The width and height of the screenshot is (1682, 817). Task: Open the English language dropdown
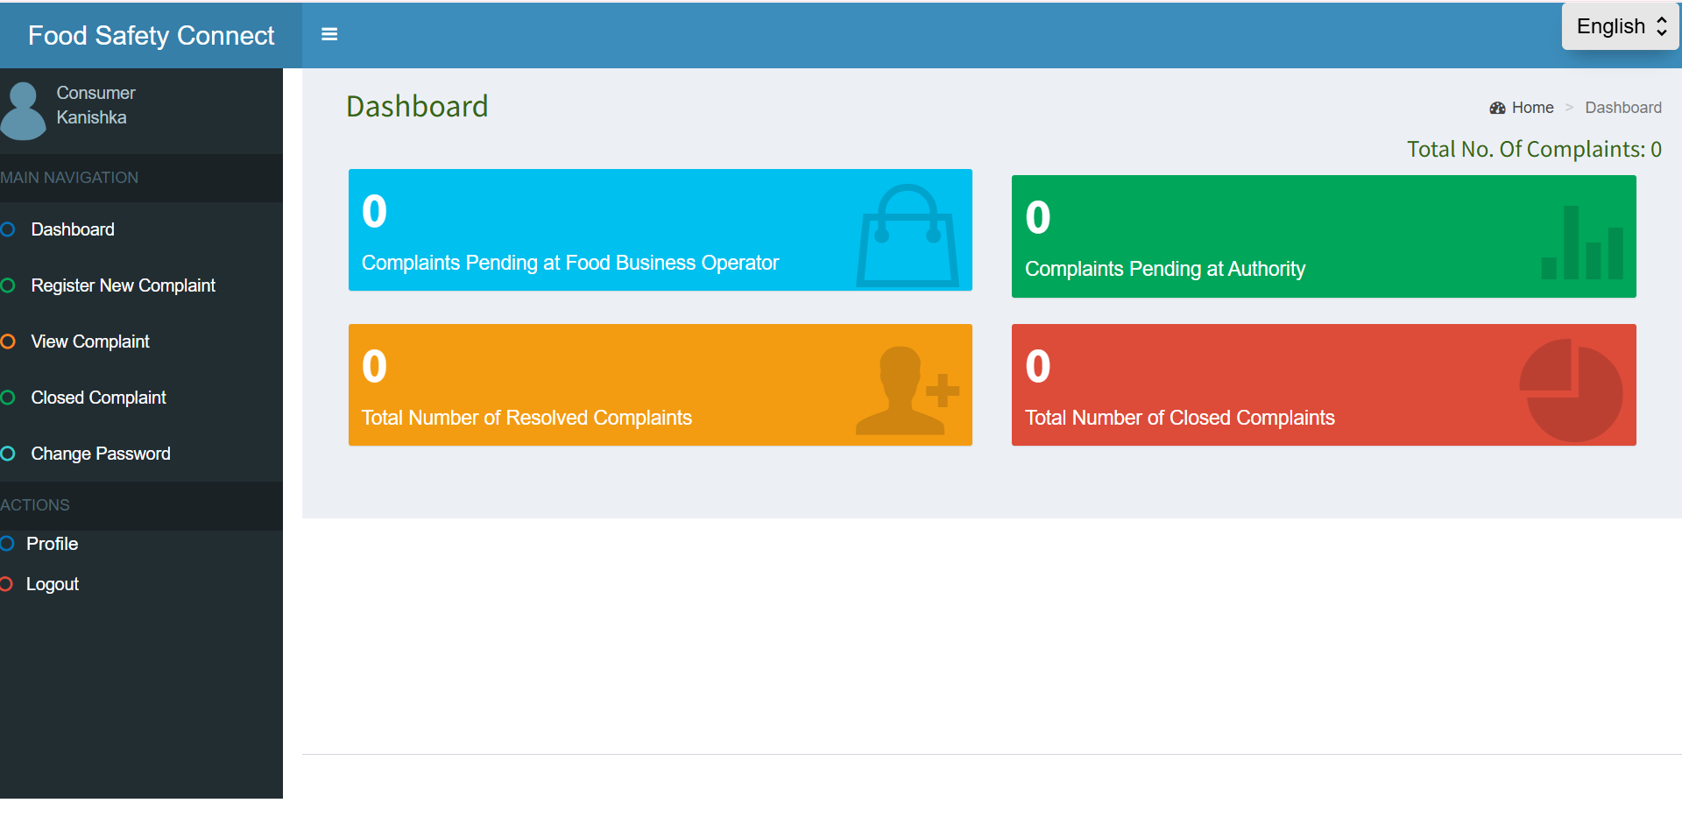[x=1620, y=26]
